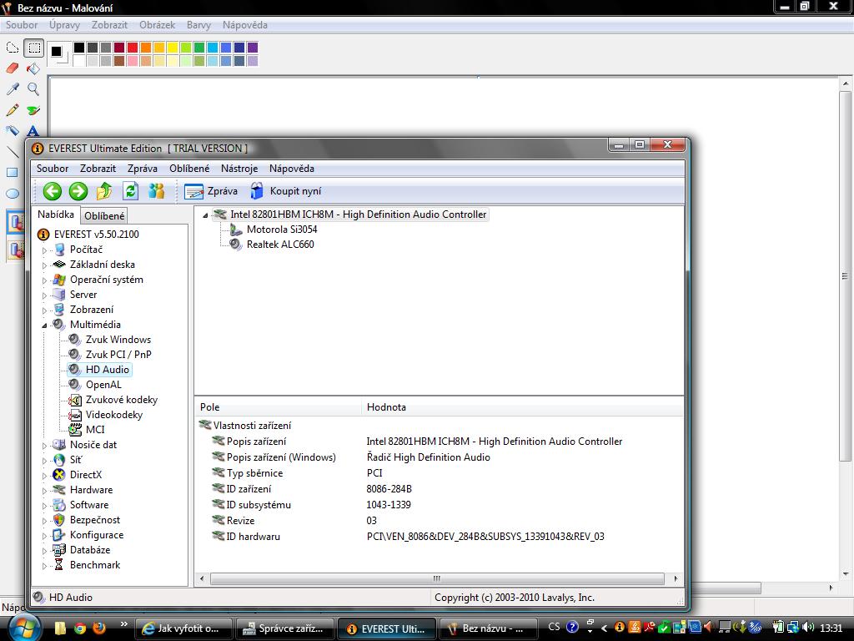Select the Brush tool in Paint
Image resolution: width=854 pixels, height=641 pixels.
coord(33,110)
